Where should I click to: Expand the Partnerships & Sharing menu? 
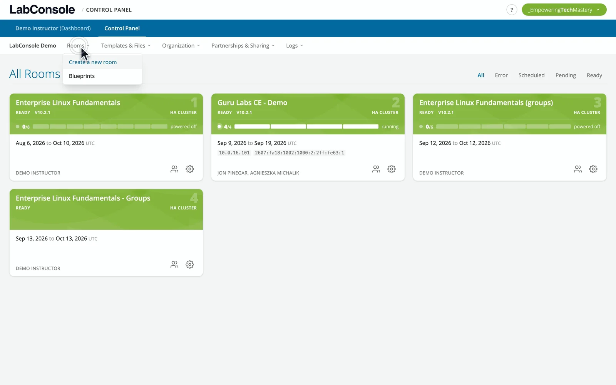coord(243,45)
